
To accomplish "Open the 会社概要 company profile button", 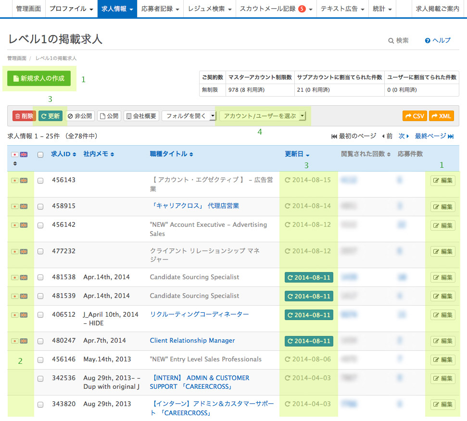I will pyautogui.click(x=141, y=116).
